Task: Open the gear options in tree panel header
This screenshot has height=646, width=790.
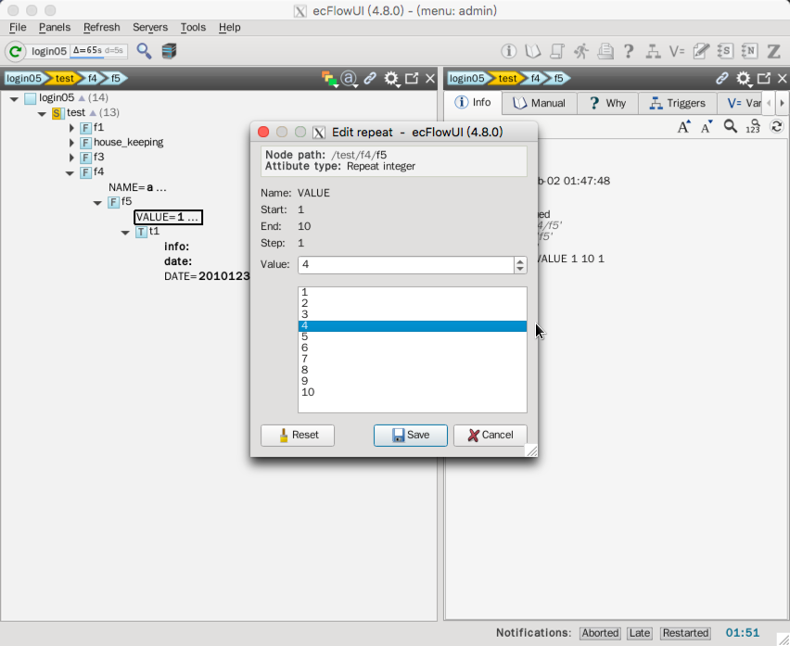Action: coord(391,79)
